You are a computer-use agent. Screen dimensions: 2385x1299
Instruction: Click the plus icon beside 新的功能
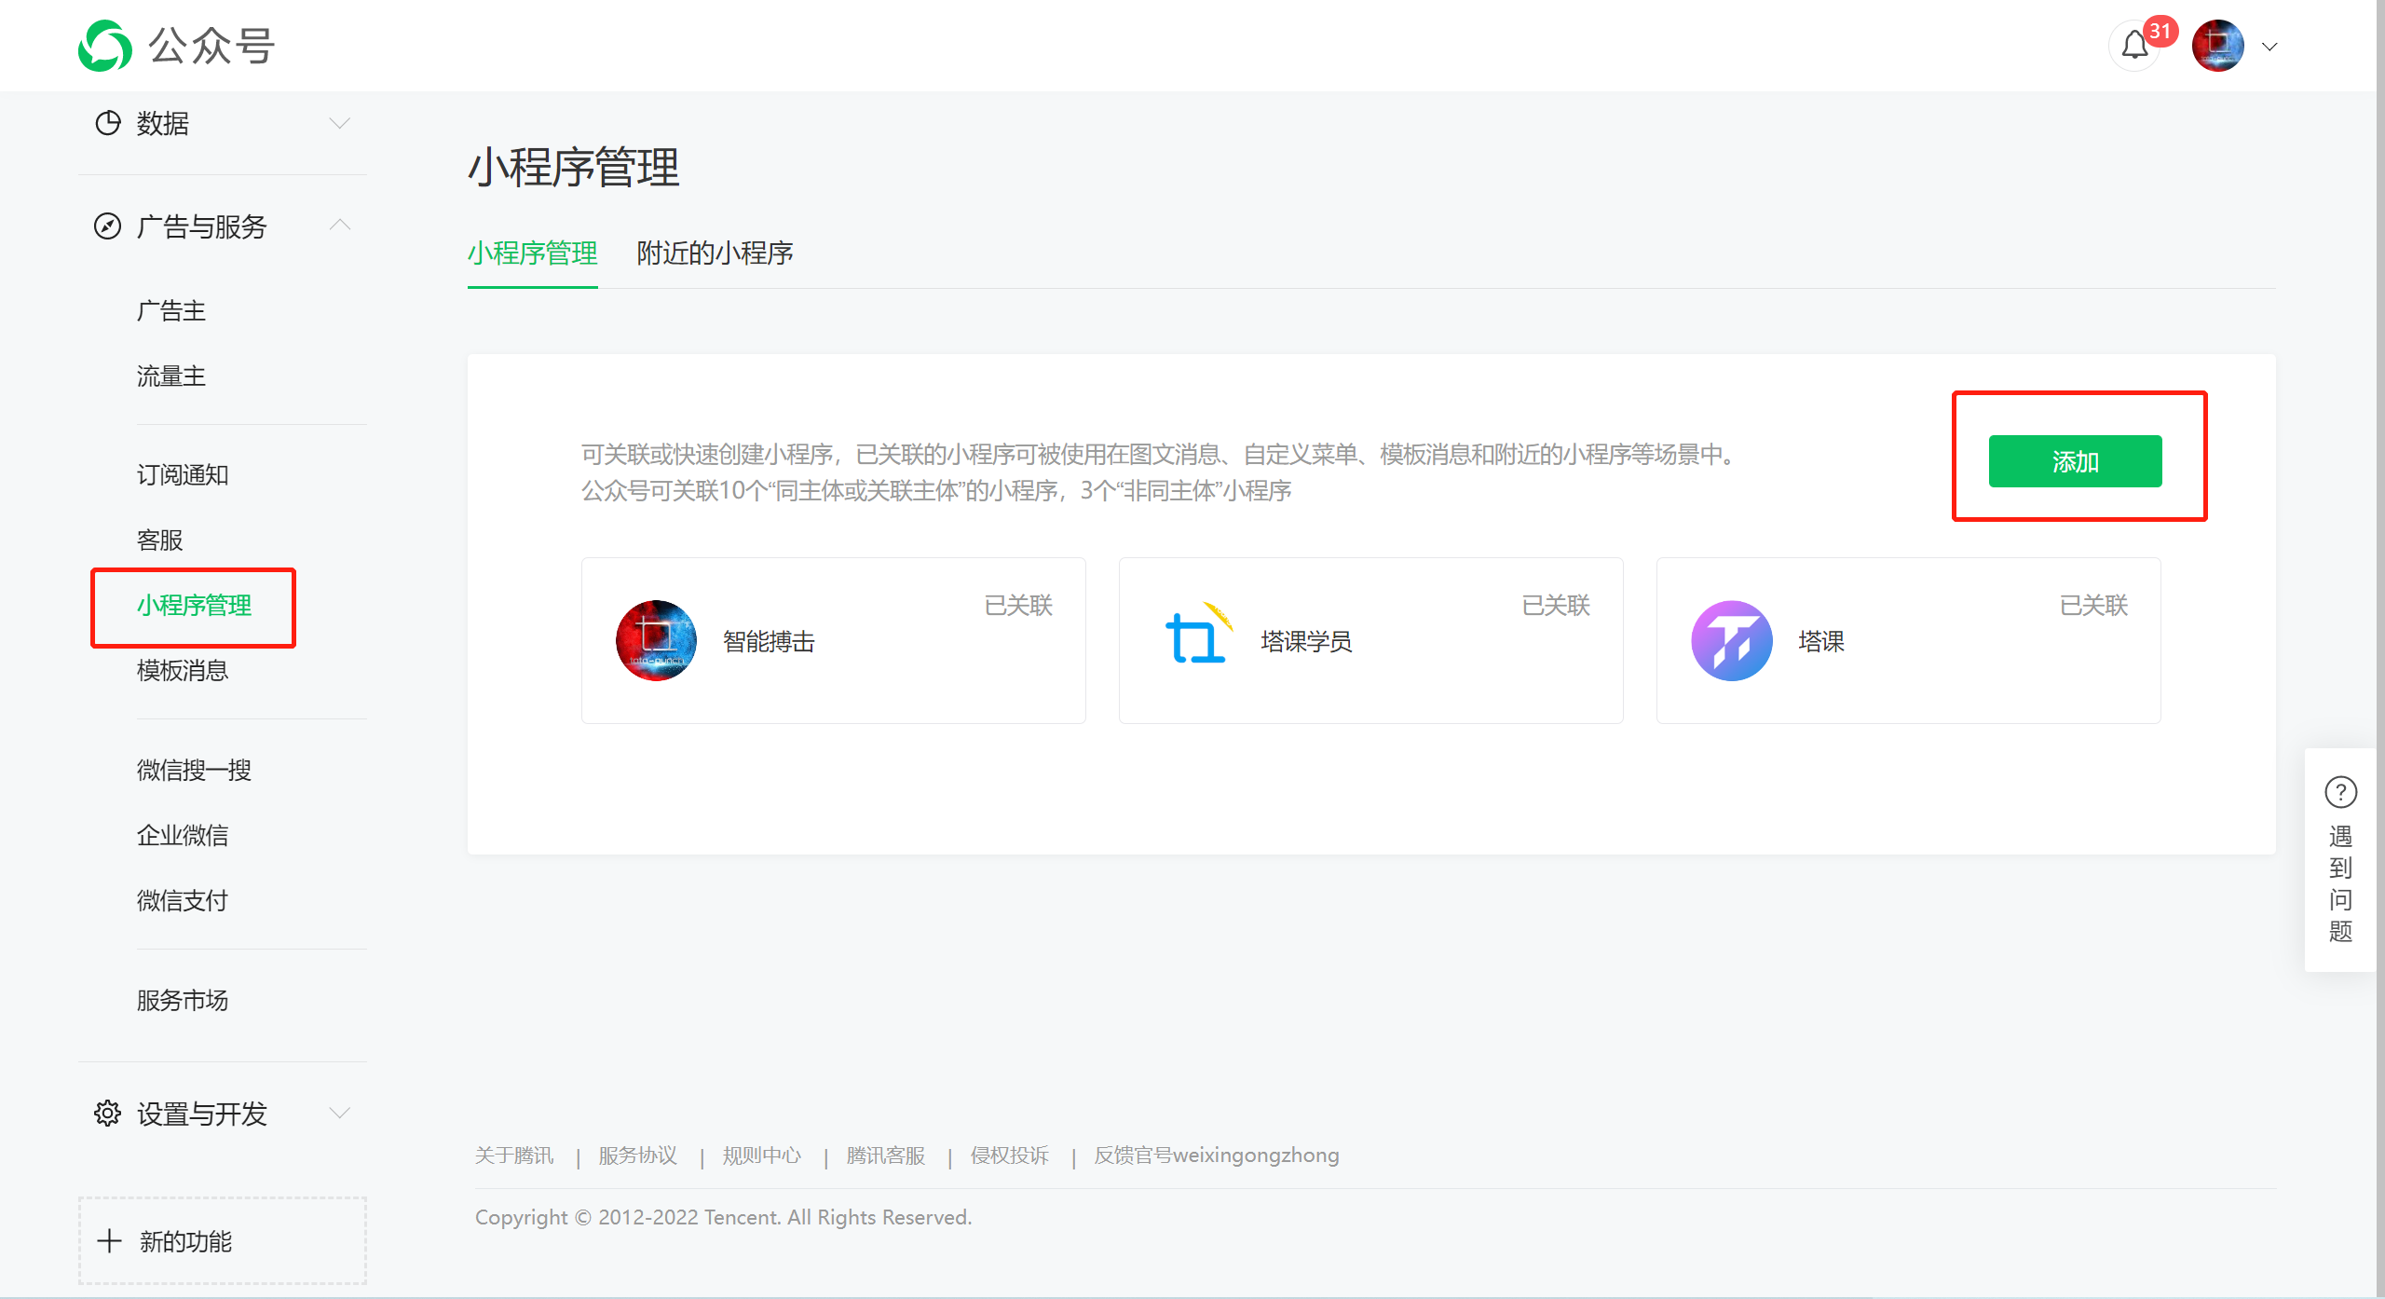(110, 1241)
